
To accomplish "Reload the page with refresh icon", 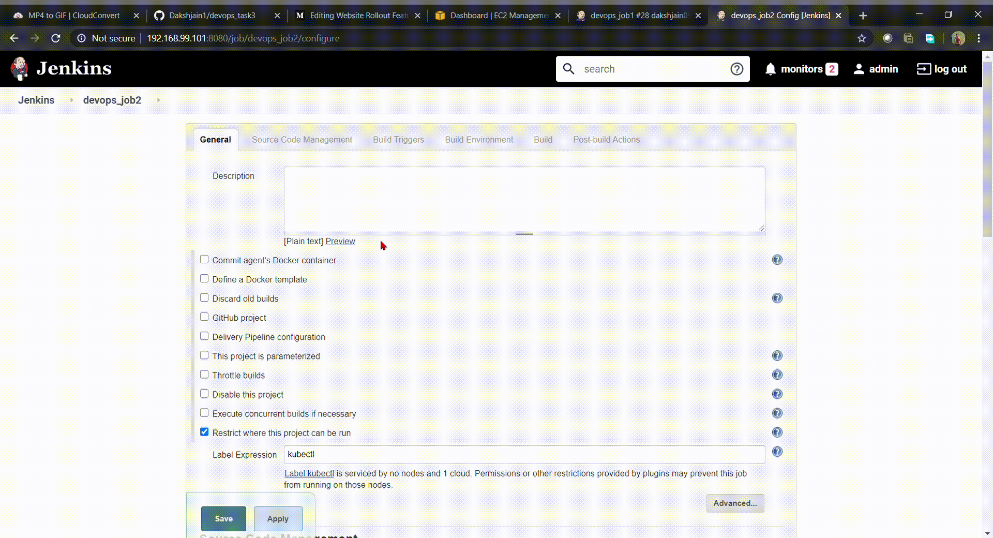I will (56, 38).
